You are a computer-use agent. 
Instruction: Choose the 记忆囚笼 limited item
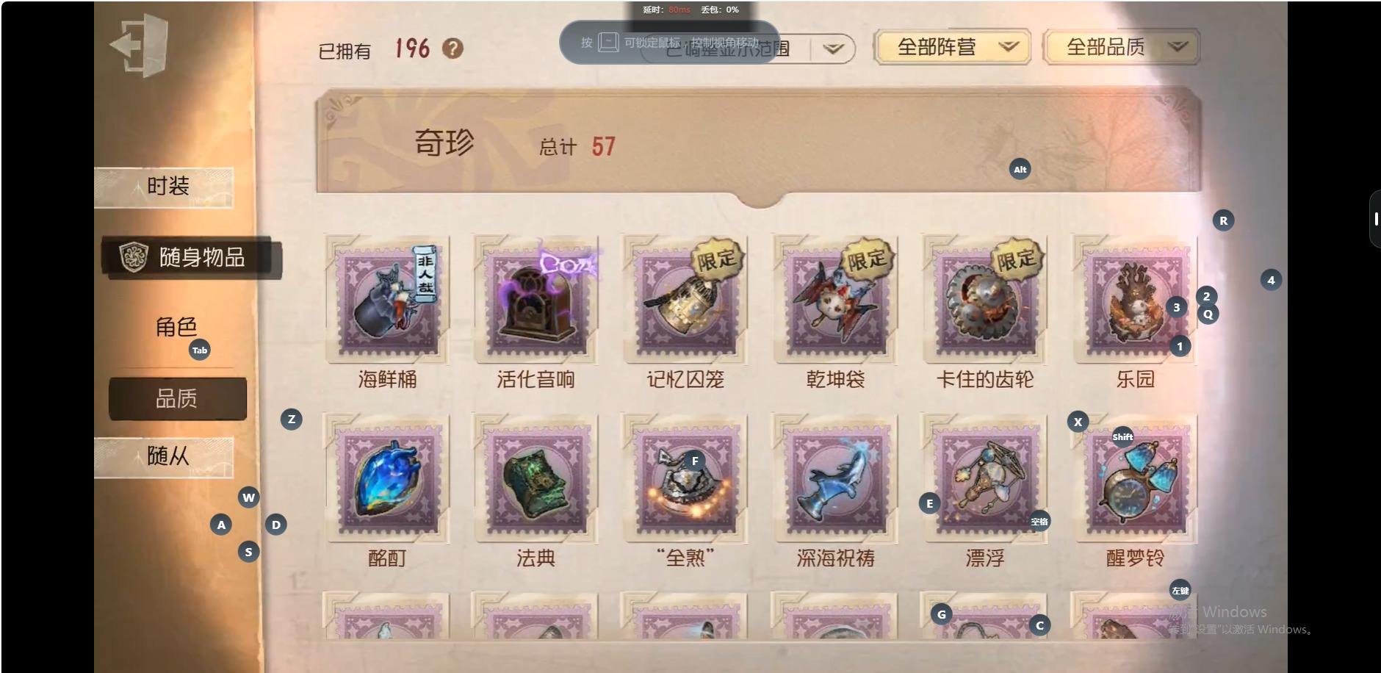tap(685, 300)
